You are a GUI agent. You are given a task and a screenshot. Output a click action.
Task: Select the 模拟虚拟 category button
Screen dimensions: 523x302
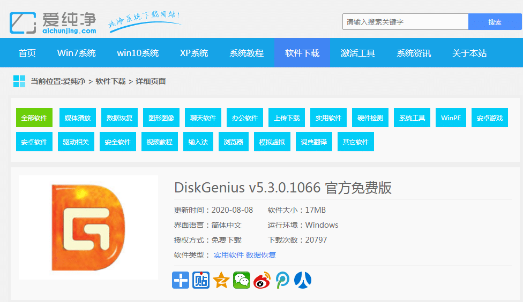(272, 142)
